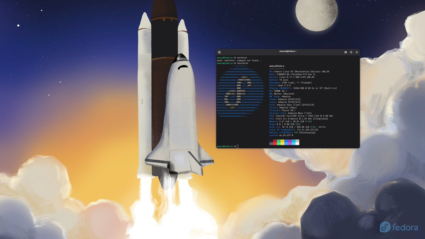The width and height of the screenshot is (425, 239).
Task: Open the Ptyxis hamburger main menu
Action: [x=351, y=52]
